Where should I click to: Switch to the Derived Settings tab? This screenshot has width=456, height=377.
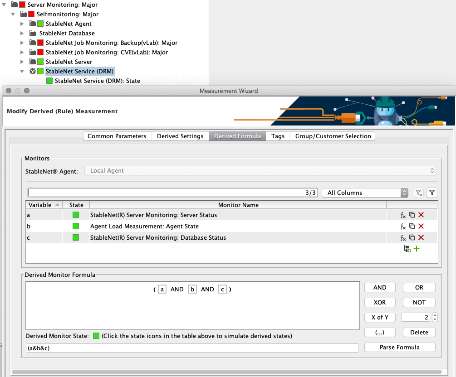[180, 136]
